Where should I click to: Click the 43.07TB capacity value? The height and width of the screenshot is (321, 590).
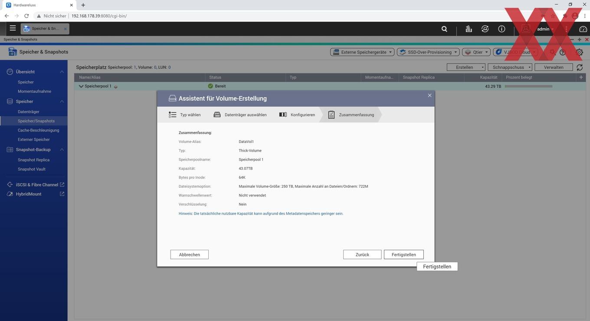(x=246, y=169)
